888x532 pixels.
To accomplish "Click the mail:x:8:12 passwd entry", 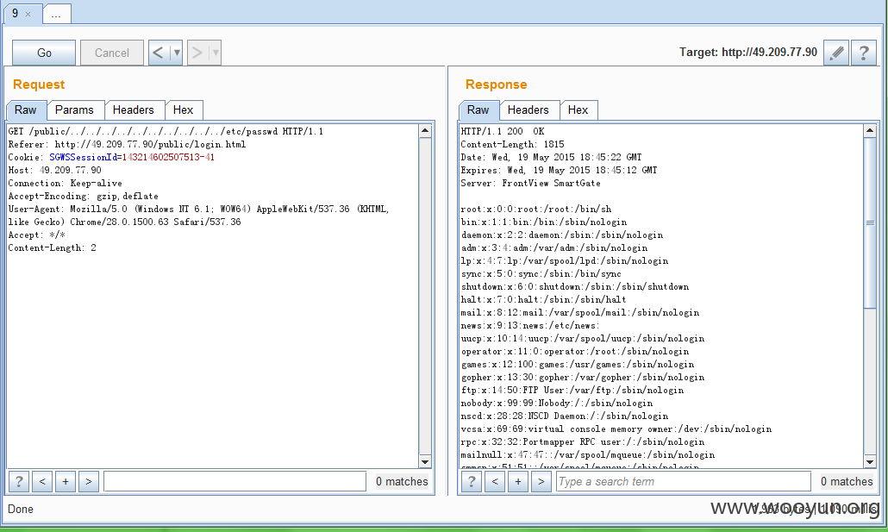I will [580, 313].
